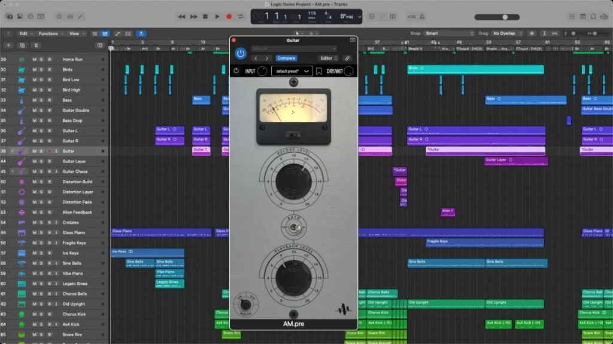613x344 pixels.
Task: Open the Functions menu in Tracks area
Action: point(51,33)
